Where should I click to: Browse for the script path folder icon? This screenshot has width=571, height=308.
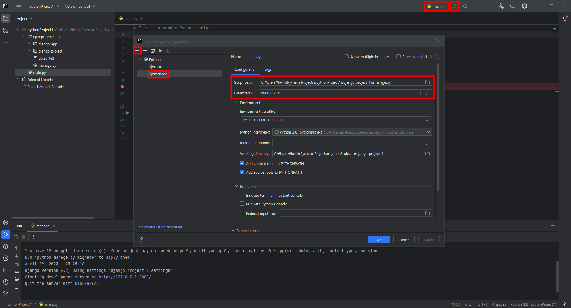(428, 82)
